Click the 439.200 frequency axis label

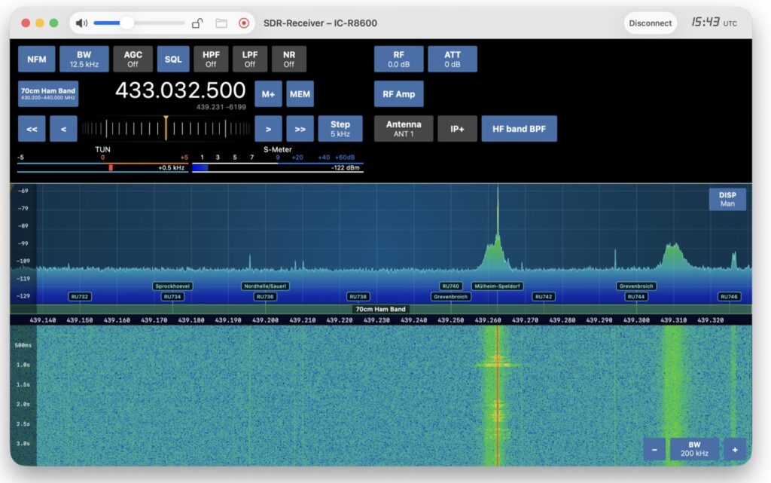266,320
